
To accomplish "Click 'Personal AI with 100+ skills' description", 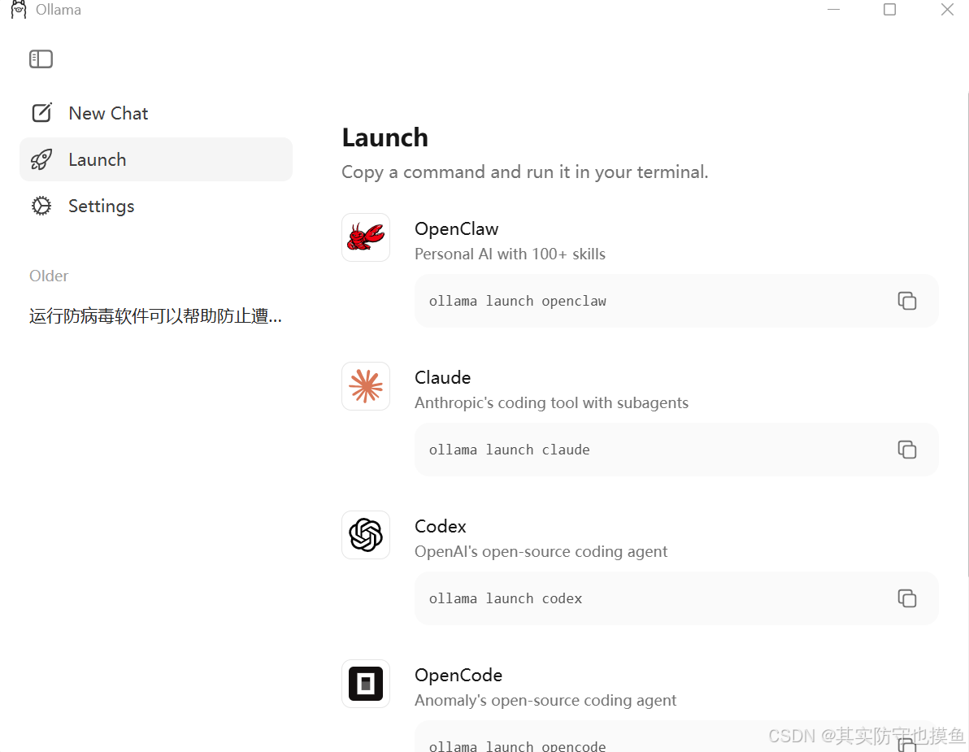I will point(510,254).
